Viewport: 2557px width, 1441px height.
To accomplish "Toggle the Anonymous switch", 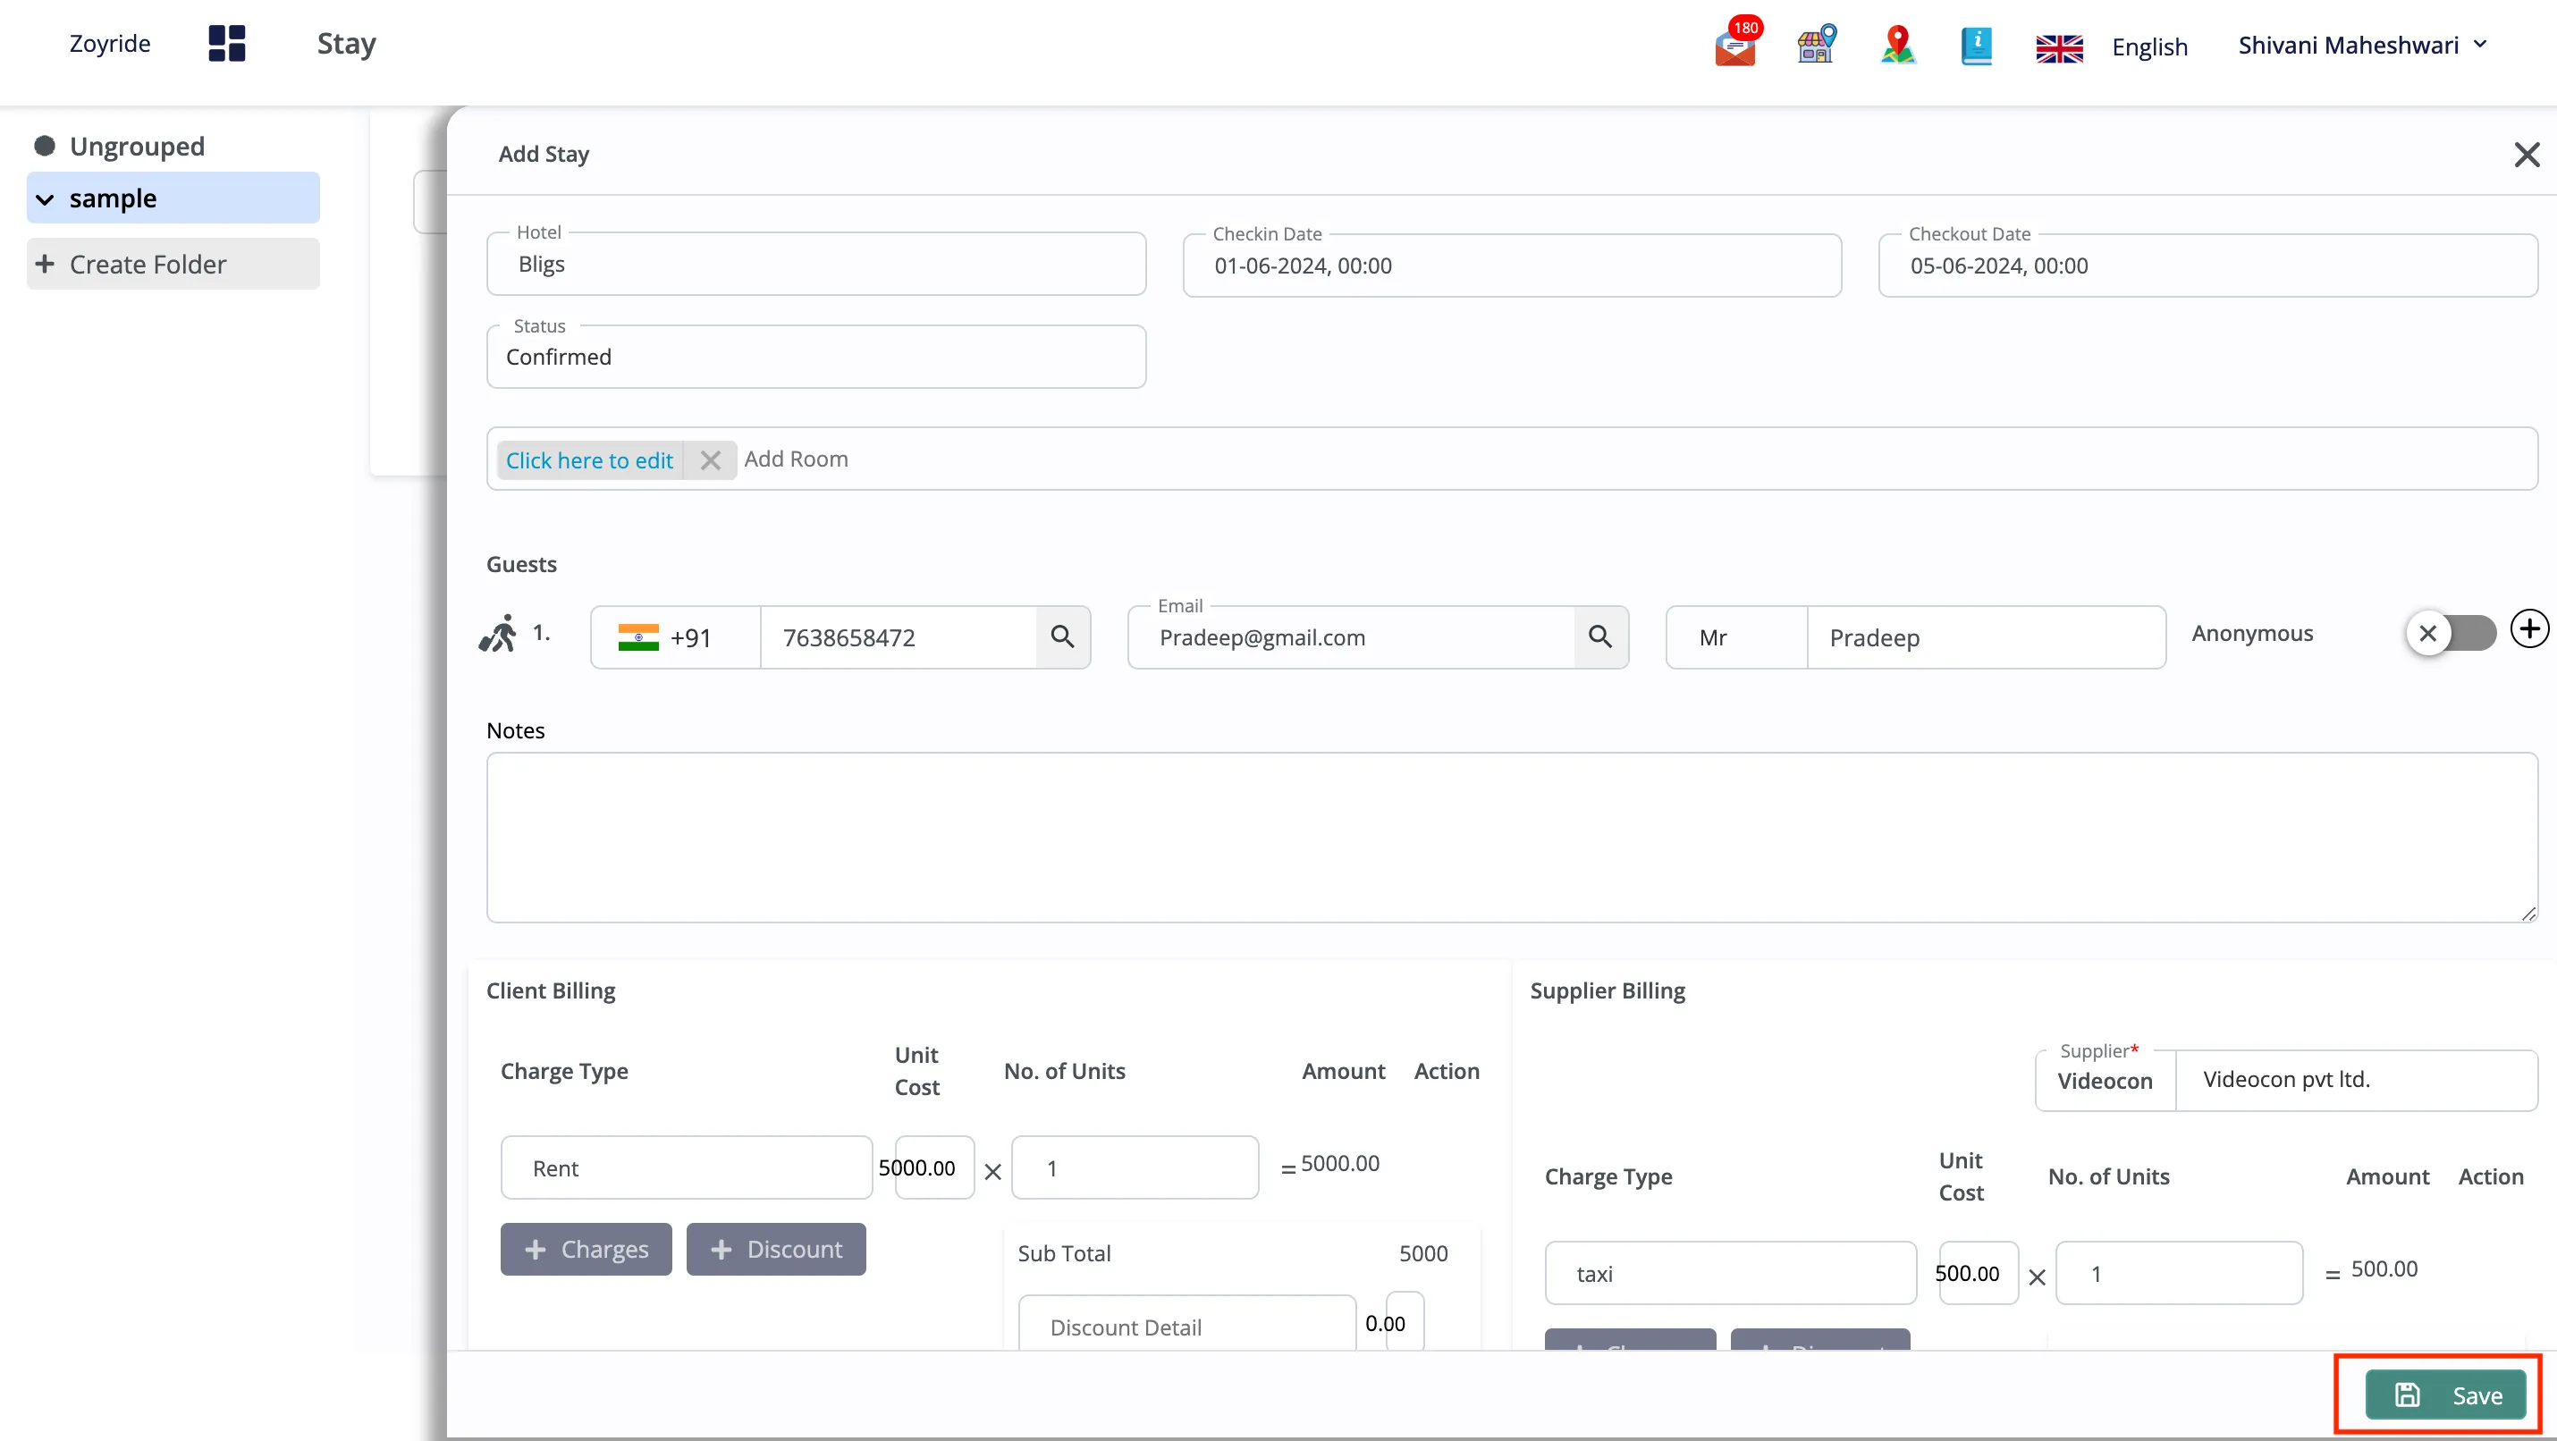I will [2451, 632].
